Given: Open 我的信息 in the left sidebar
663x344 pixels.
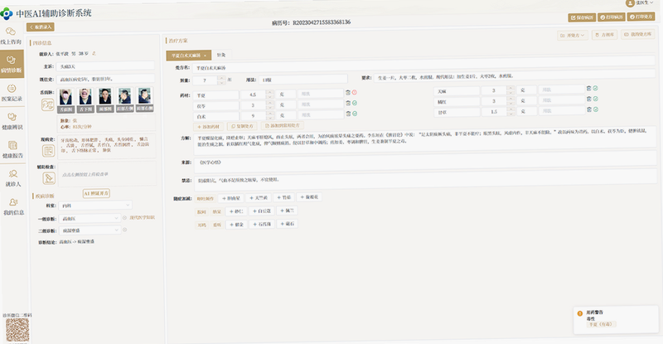Looking at the screenshot, I should pyautogui.click(x=13, y=206).
